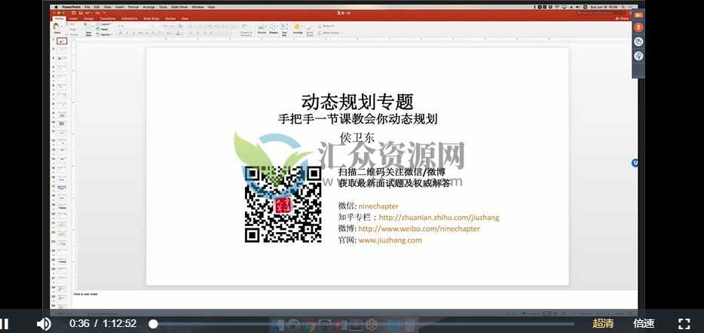The width and height of the screenshot is (704, 333).
Task: Open the Arrange menu icon
Action: 297,29
